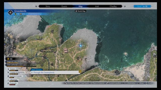
Task: Click the Move prompt
Action: (x=140, y=83)
